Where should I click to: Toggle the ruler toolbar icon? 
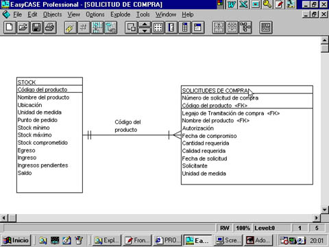tap(171, 27)
